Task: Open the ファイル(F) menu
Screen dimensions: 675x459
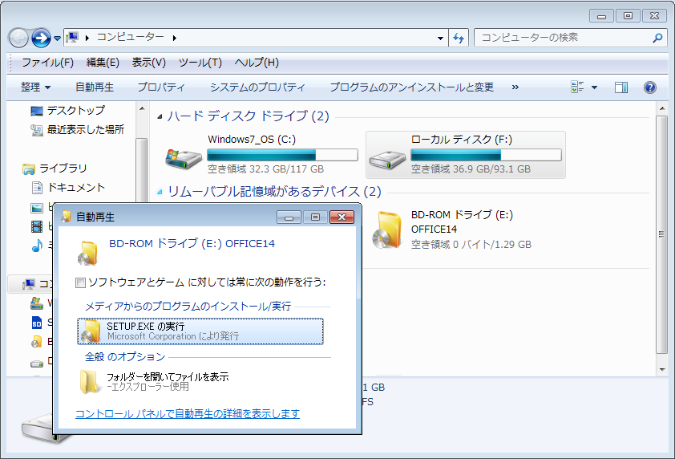Action: pyautogui.click(x=47, y=63)
